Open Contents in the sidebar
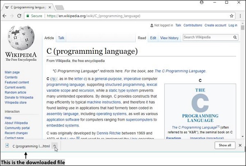Image resolution: width=246 pixels, height=166 pixels. [11, 77]
